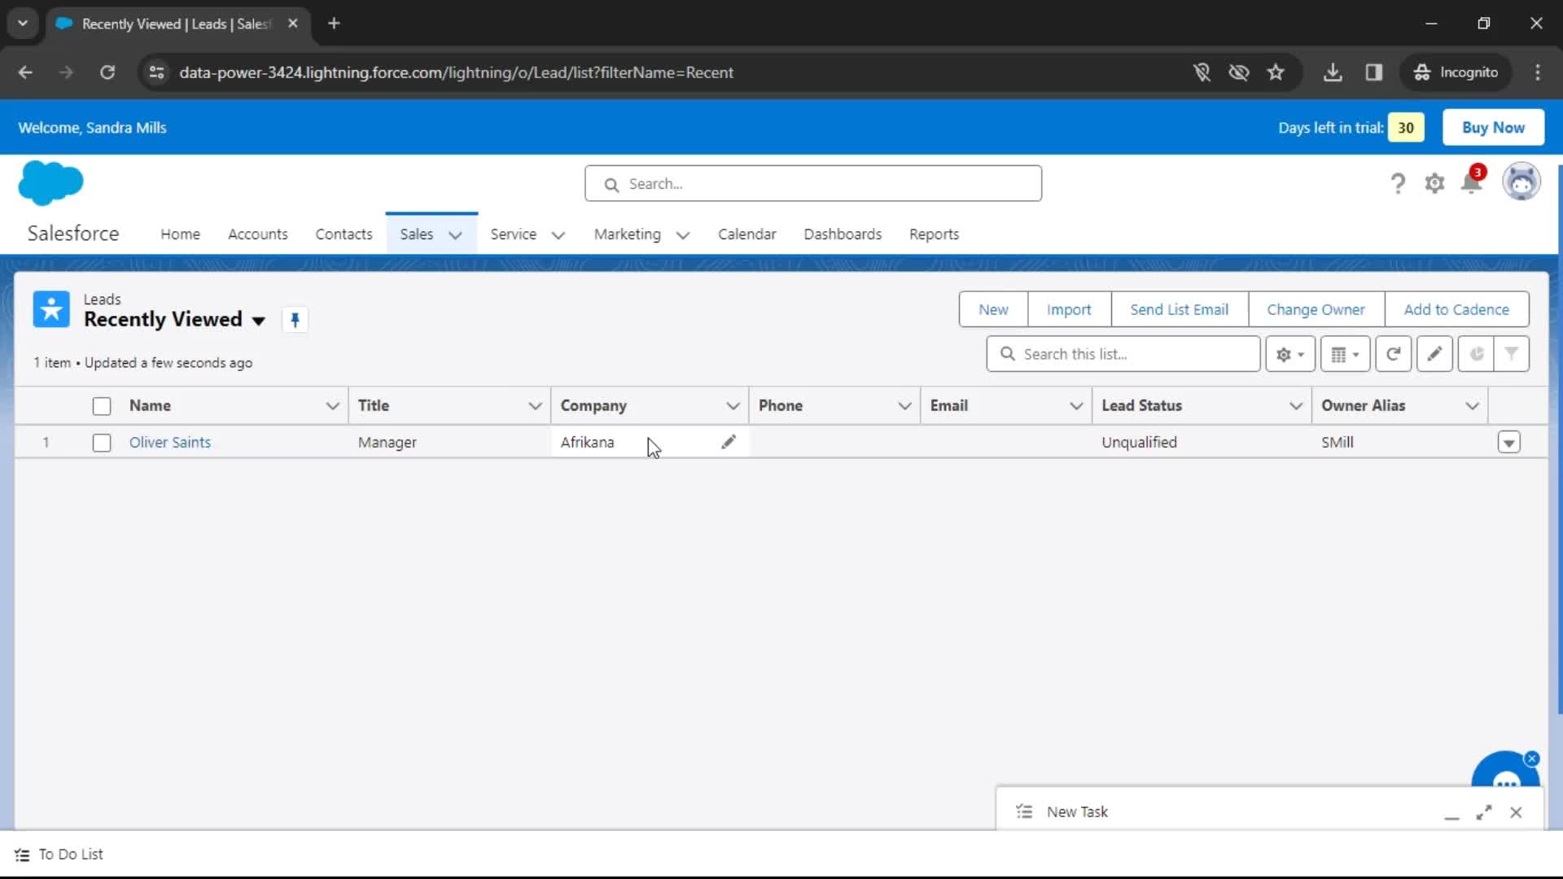Expand the Sales tab dropdown chevron
The image size is (1563, 879).
pyautogui.click(x=456, y=235)
